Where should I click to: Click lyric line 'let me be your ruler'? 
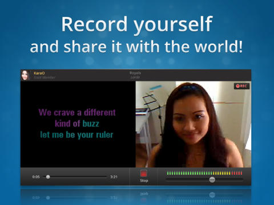tap(76, 135)
